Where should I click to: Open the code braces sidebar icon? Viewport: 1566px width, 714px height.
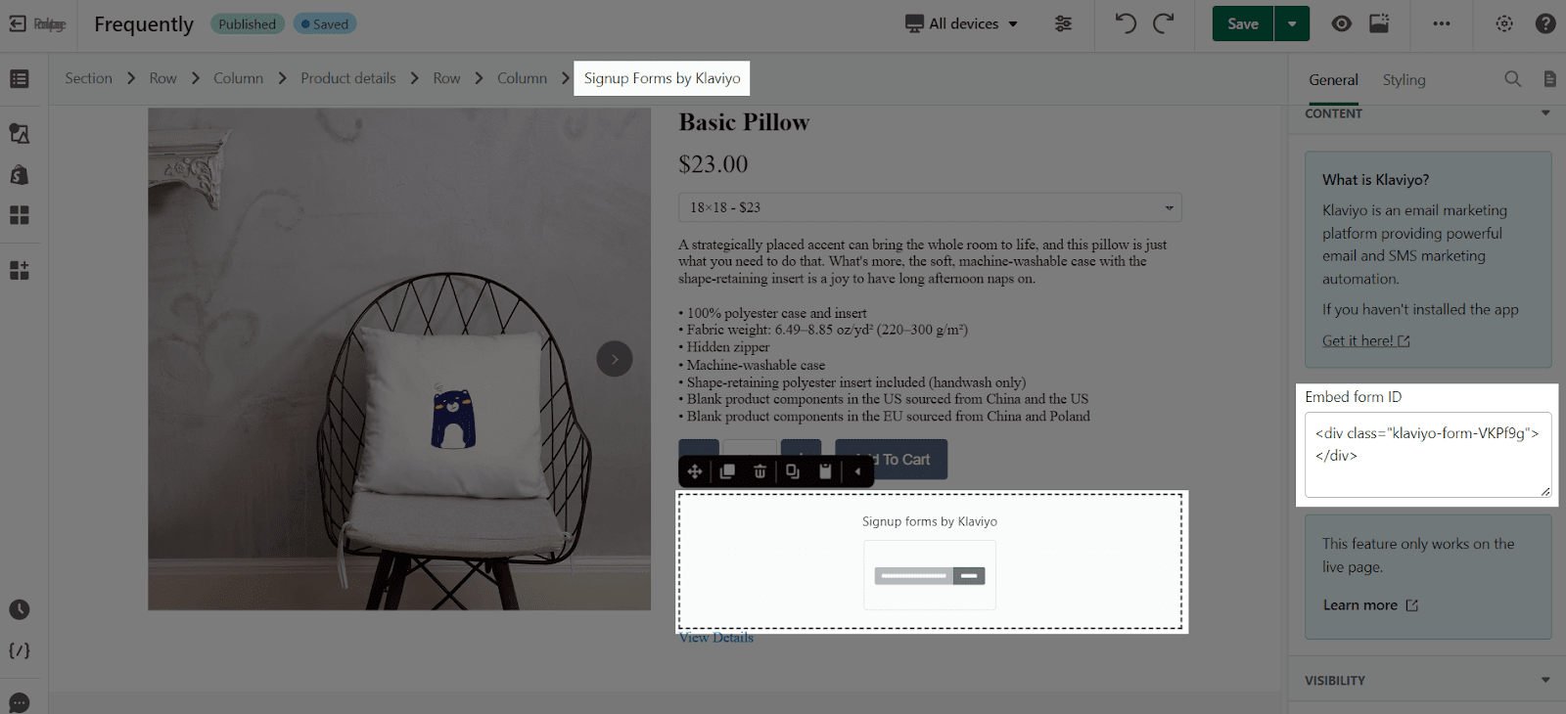click(20, 650)
